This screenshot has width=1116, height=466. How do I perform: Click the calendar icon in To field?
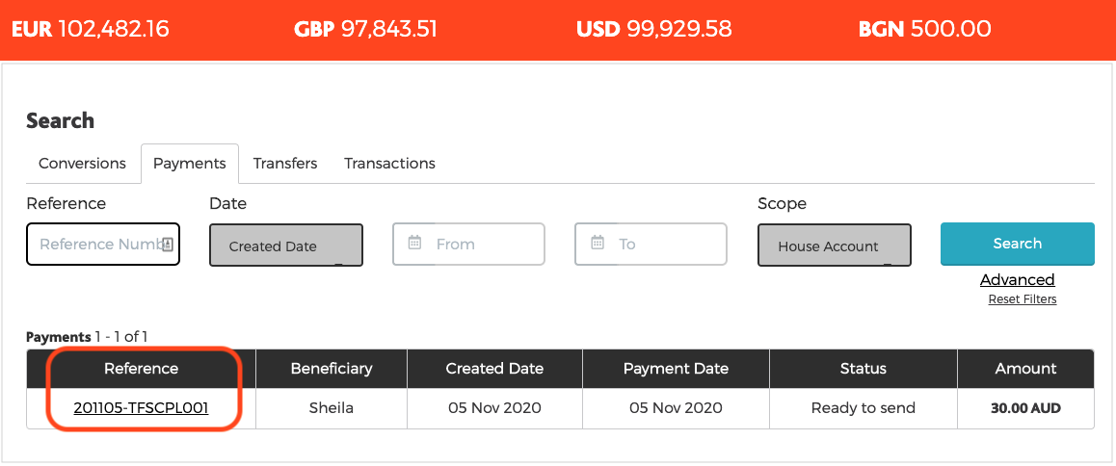[x=598, y=244]
